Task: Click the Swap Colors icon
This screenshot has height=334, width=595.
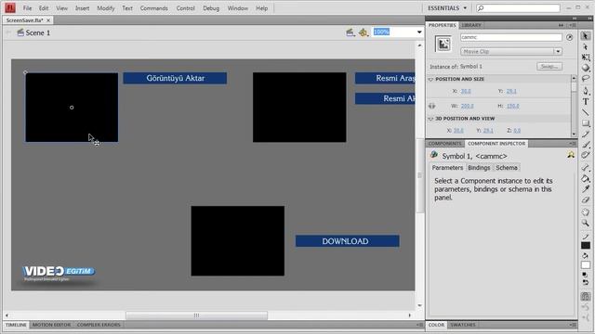Action: point(585,282)
